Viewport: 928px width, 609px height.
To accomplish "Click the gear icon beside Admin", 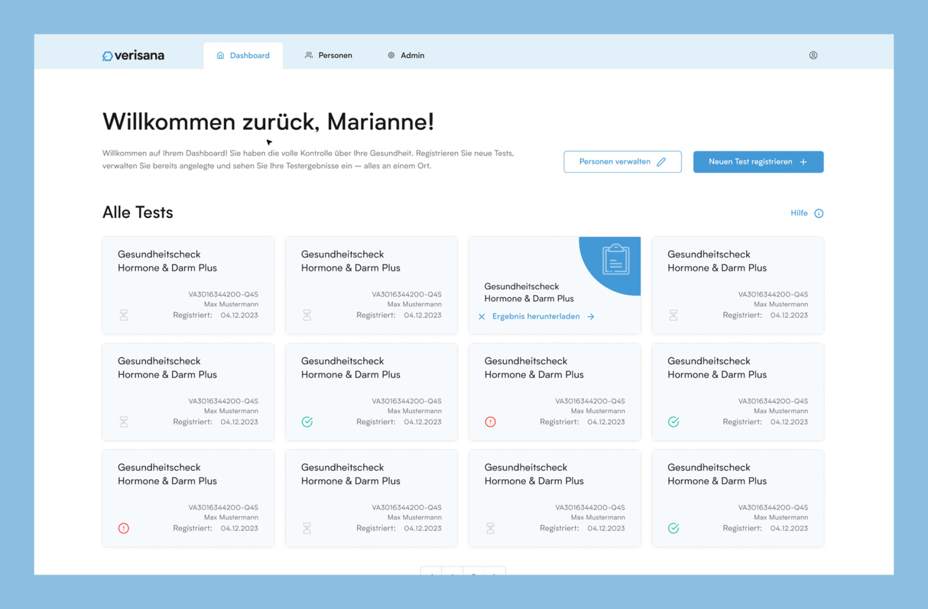I will pyautogui.click(x=390, y=55).
